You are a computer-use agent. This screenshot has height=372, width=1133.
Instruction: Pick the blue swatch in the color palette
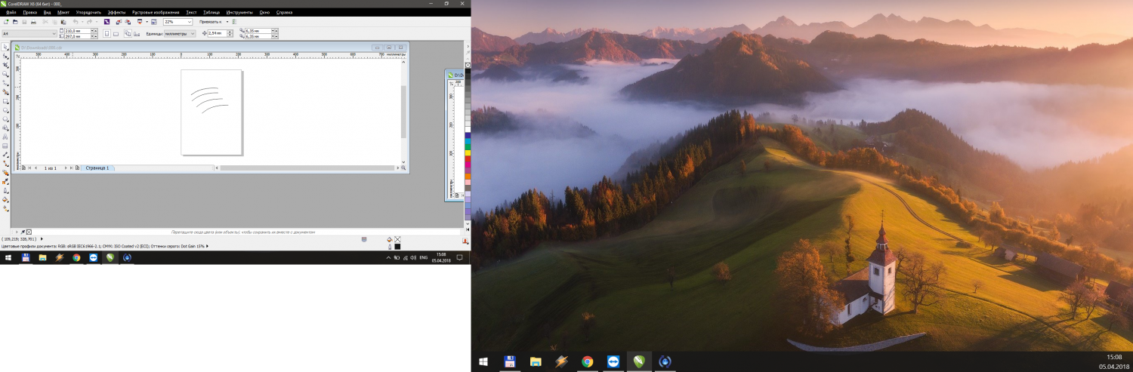tap(468, 134)
